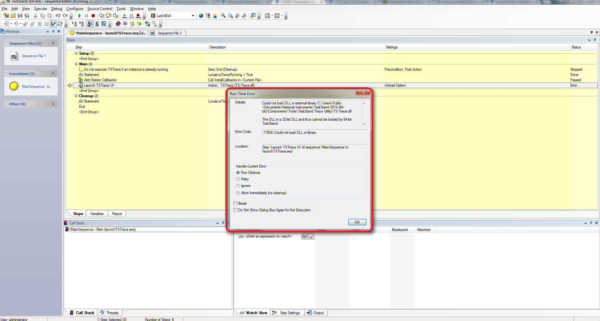Save the file with the floppy disk icon

click(x=20, y=16)
